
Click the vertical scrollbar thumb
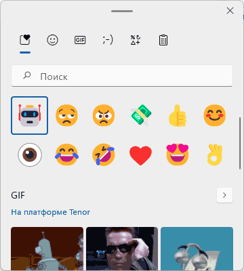coord(240,143)
